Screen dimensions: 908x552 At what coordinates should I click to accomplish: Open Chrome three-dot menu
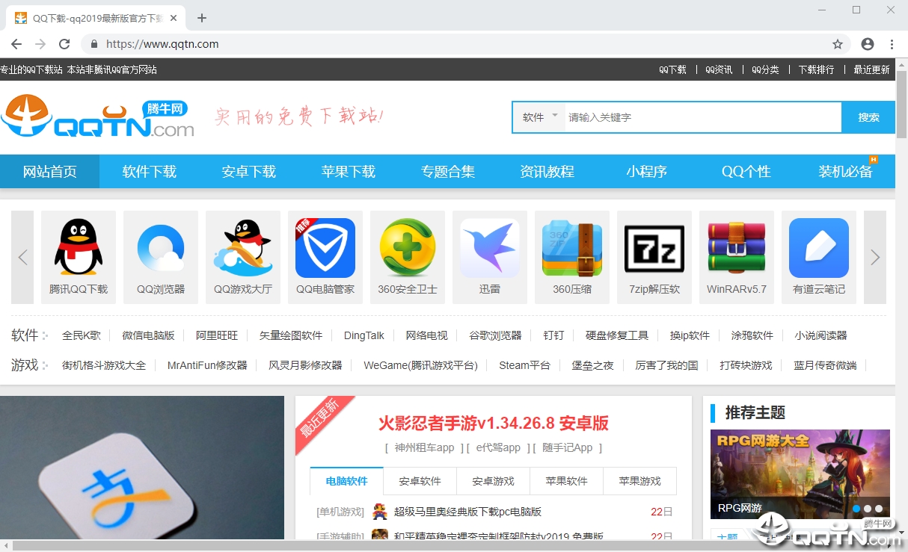[892, 44]
